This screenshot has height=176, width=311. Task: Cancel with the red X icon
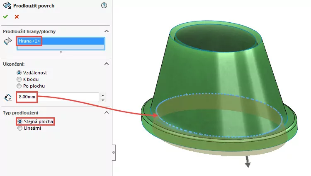pyautogui.click(x=17, y=17)
